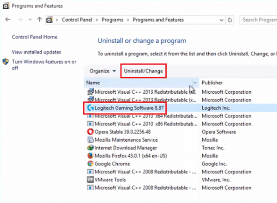Select Microsoft Visual C++ 2010 x86 Redistributable
277x203 pixels.
146,124
